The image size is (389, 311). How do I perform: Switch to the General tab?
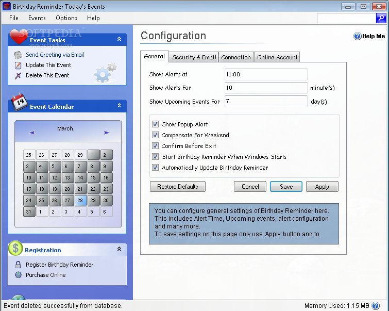coord(154,56)
